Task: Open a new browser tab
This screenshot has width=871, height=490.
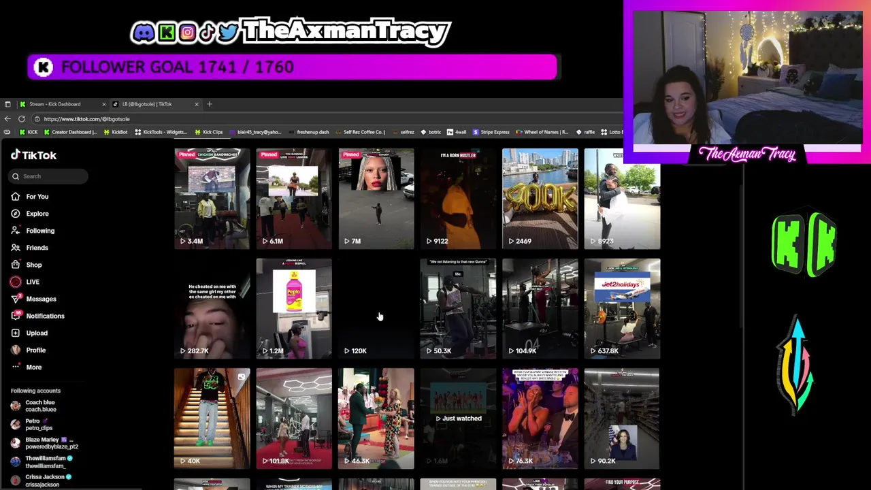Action: (x=210, y=104)
